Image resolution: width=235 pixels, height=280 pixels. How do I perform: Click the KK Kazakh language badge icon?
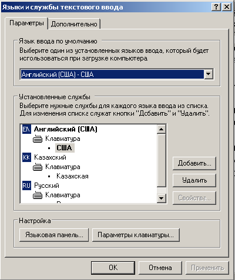(26, 157)
